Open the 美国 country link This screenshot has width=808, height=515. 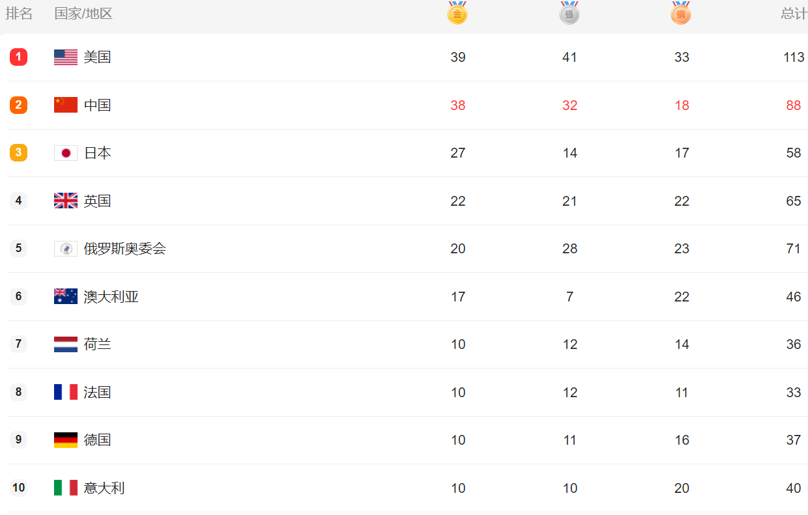point(97,57)
